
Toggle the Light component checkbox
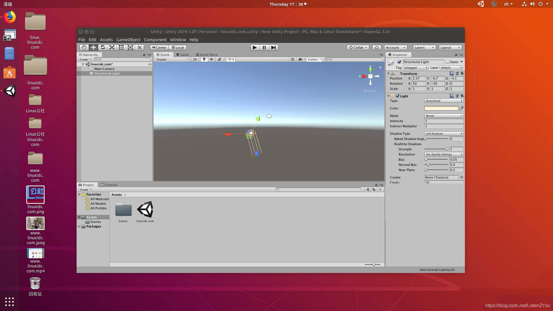click(397, 96)
